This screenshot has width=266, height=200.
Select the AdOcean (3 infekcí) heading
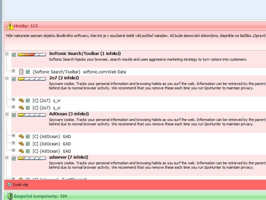pos(69,114)
